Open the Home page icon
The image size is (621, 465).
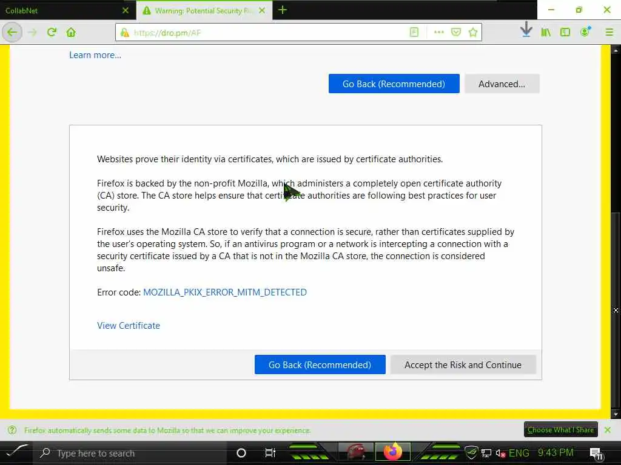(71, 32)
